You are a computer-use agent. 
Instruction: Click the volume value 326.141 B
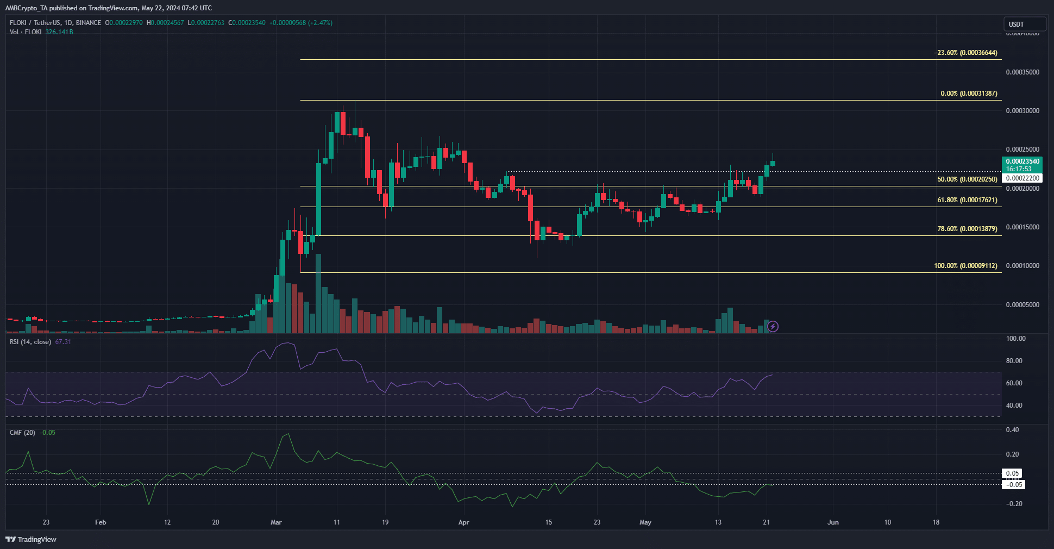pos(59,32)
